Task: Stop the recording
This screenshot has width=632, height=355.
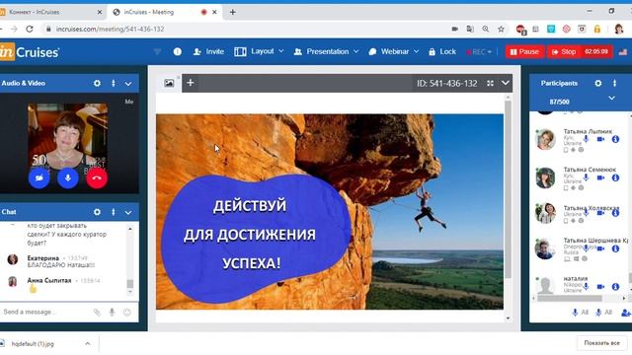Action: 564,52
